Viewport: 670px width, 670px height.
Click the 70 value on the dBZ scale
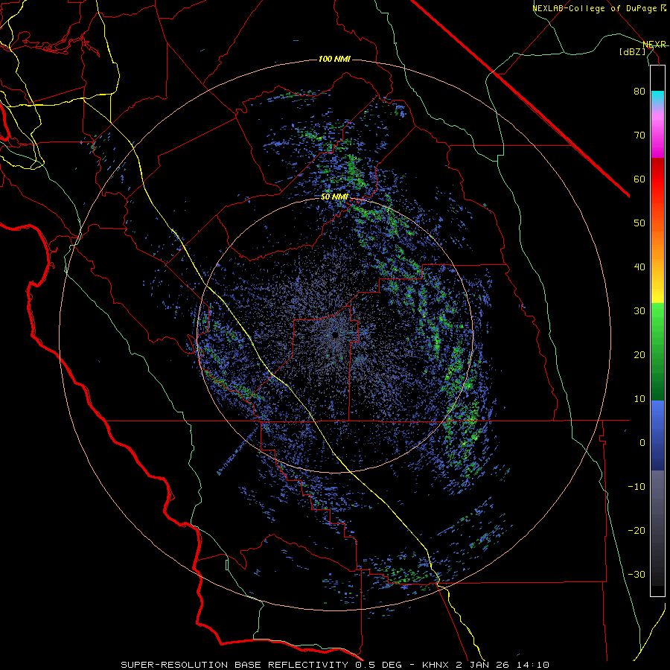(639, 135)
